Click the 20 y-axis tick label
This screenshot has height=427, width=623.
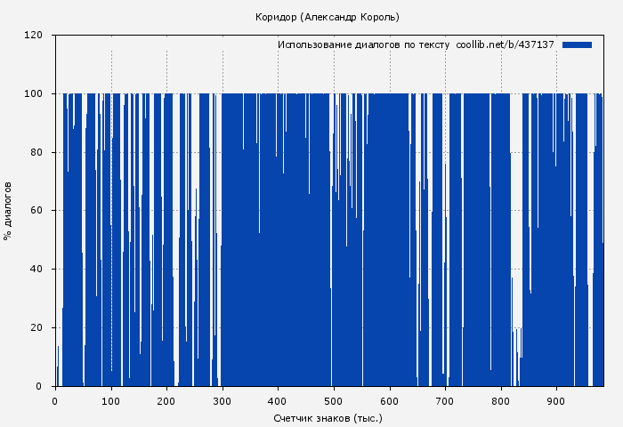(x=36, y=328)
